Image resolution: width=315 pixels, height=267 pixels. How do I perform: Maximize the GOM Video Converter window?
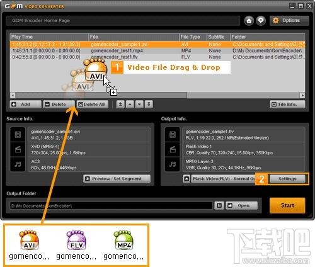[301, 6]
